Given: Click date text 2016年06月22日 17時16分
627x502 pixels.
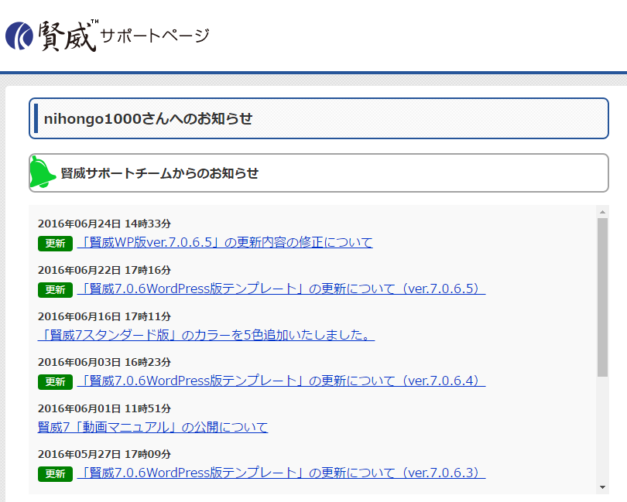Looking at the screenshot, I should pos(104,270).
